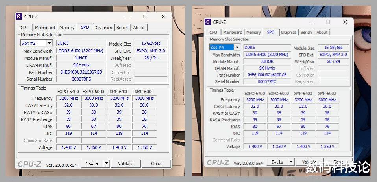This screenshot has height=182, width=377.
Task: Open Graphics tab in left window
Action: pyautogui.click(x=104, y=28)
